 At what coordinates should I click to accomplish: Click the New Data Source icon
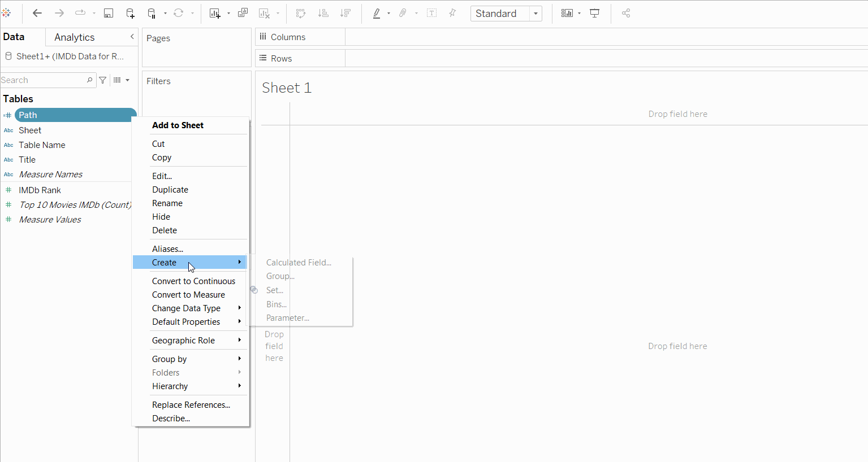click(x=130, y=13)
